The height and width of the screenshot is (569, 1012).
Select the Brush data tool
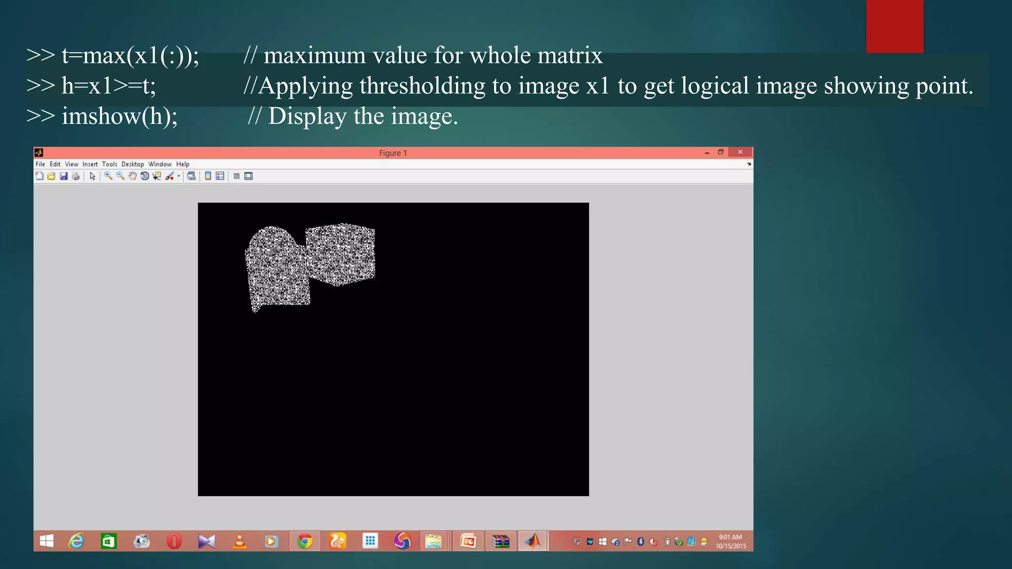pos(169,176)
